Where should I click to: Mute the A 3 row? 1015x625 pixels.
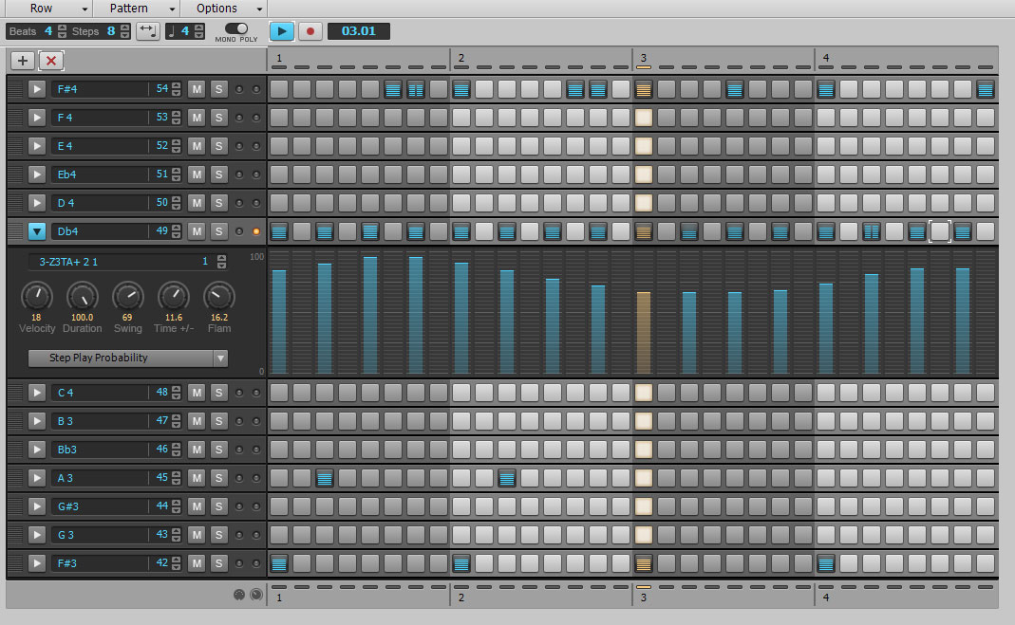click(197, 478)
